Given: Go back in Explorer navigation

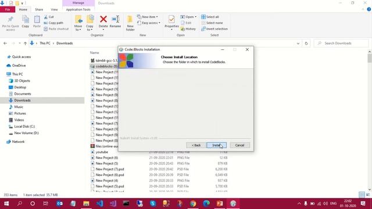Looking at the screenshot, I should tap(5, 44).
